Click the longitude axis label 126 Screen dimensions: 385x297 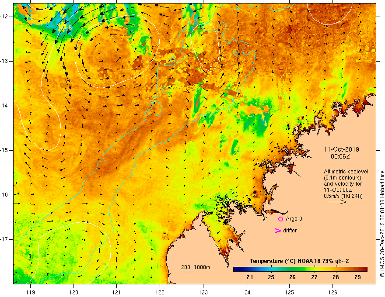(332, 292)
